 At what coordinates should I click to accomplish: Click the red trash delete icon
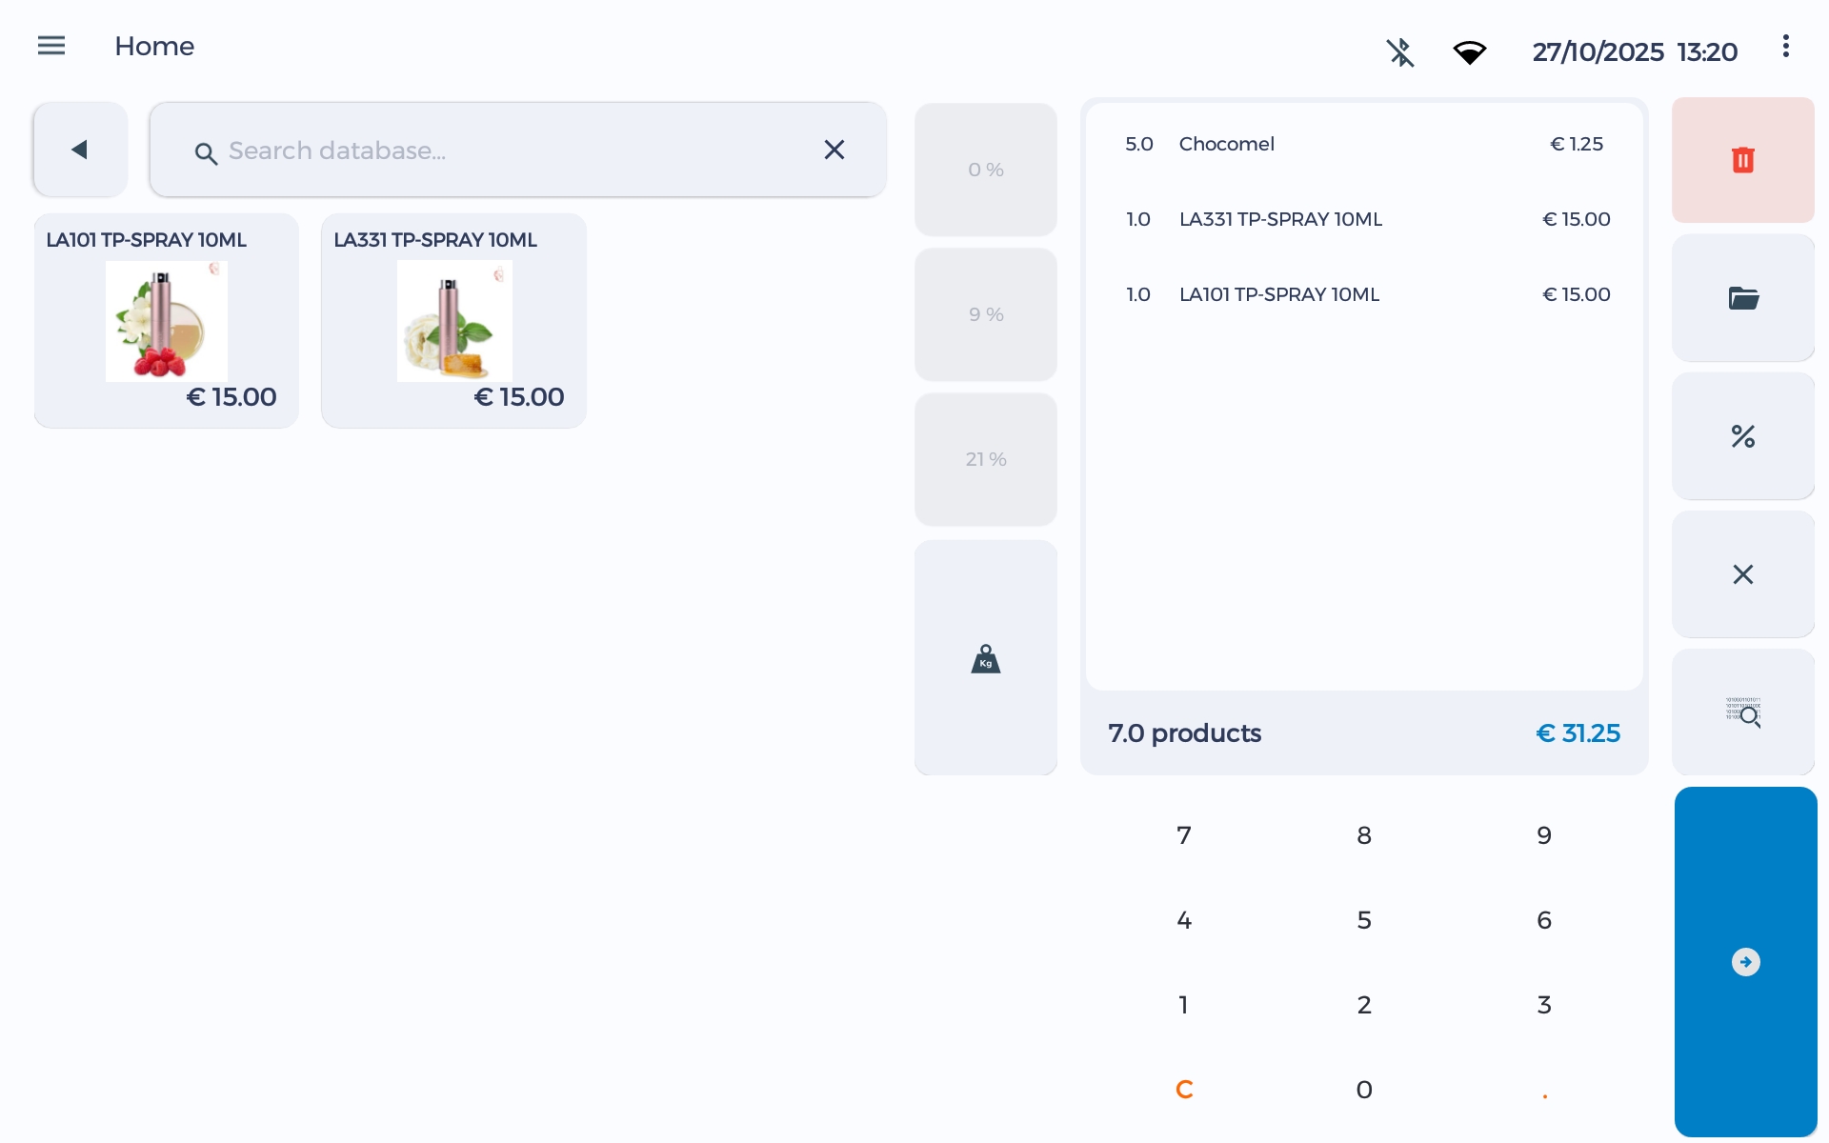pyautogui.click(x=1742, y=160)
